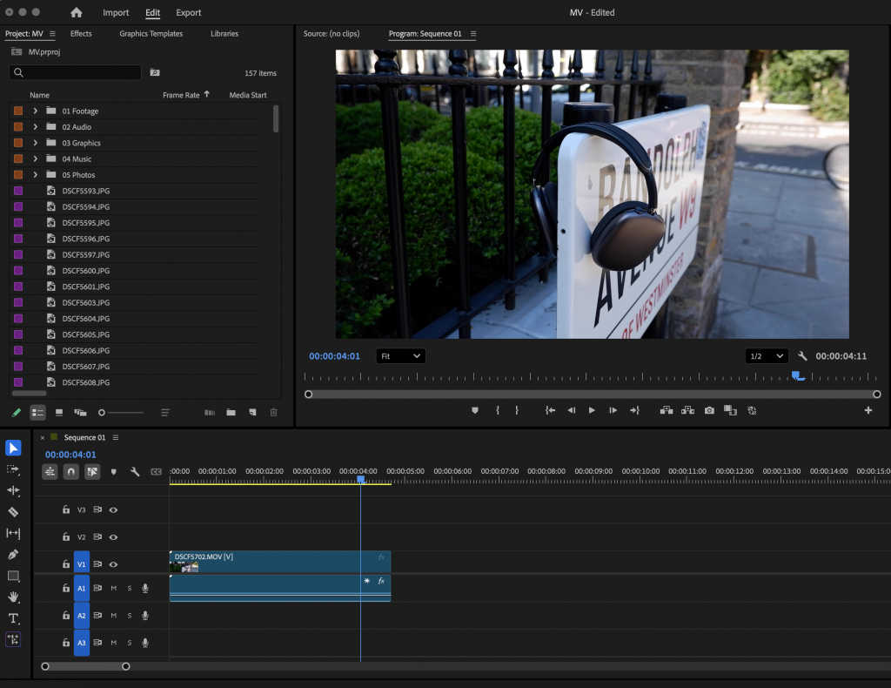Screen dimensions: 891x688
Task: Expand the 01 Footage bin
Action: 36,111
